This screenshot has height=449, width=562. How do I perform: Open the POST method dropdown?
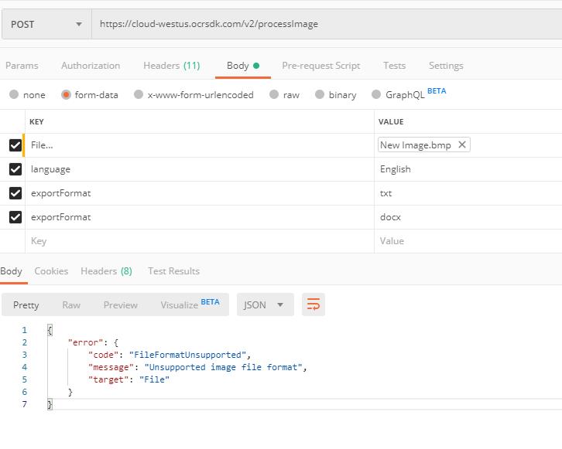(x=46, y=24)
